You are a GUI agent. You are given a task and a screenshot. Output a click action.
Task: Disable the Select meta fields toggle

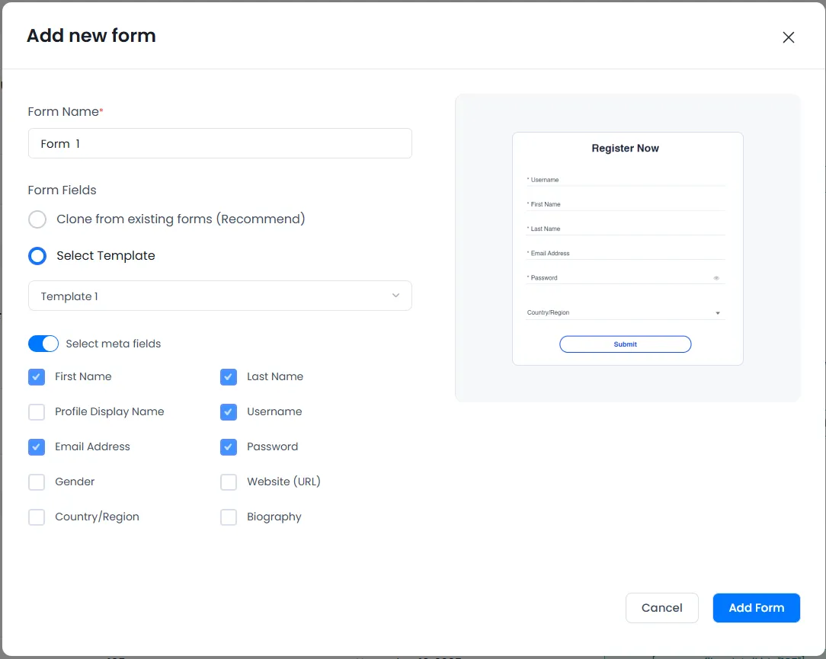coord(43,344)
